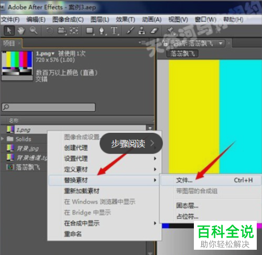Click the 背景通道 file icon
Viewport: 262px width, 255px height.
point(10,157)
